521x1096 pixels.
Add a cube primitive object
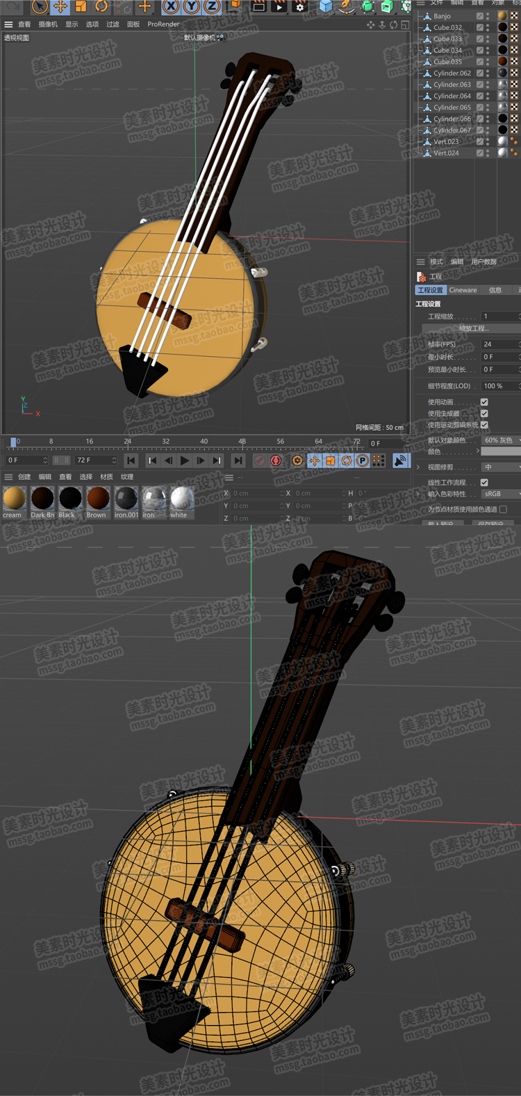coord(326,7)
